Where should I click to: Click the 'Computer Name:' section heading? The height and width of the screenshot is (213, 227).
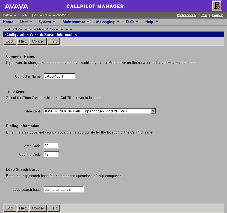20,56
